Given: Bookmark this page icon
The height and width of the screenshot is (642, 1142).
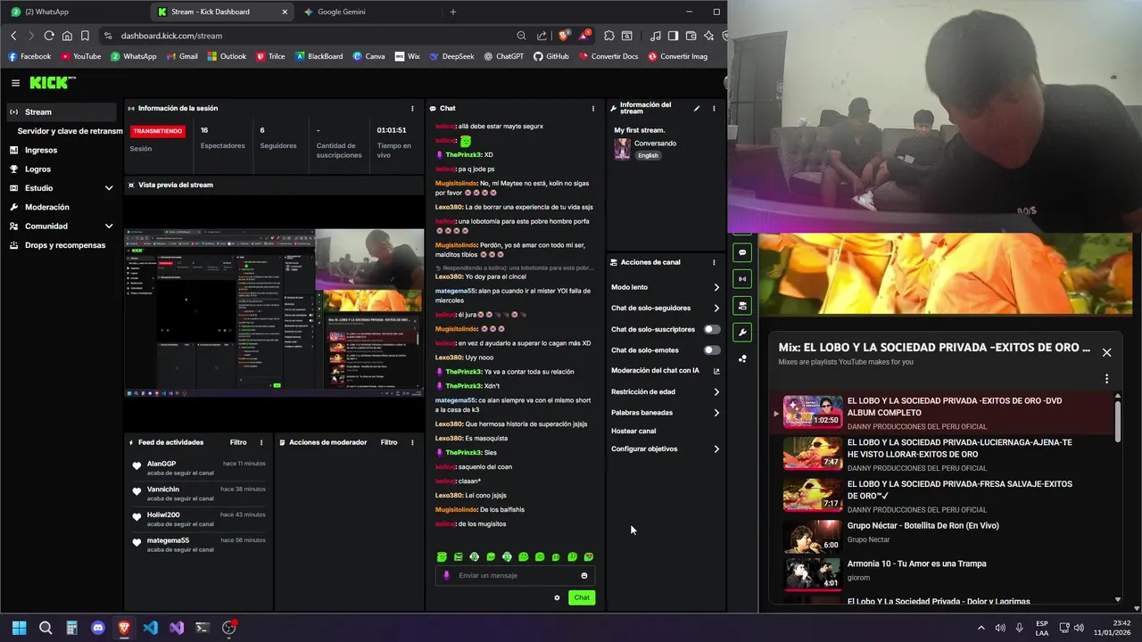Looking at the screenshot, I should [x=85, y=36].
